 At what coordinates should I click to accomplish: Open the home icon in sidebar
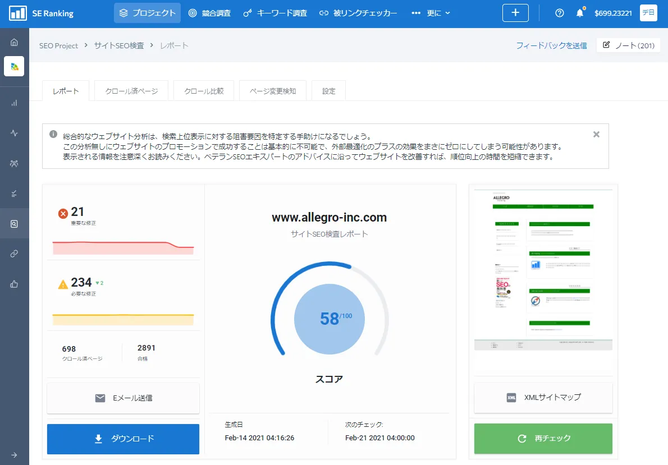14,42
